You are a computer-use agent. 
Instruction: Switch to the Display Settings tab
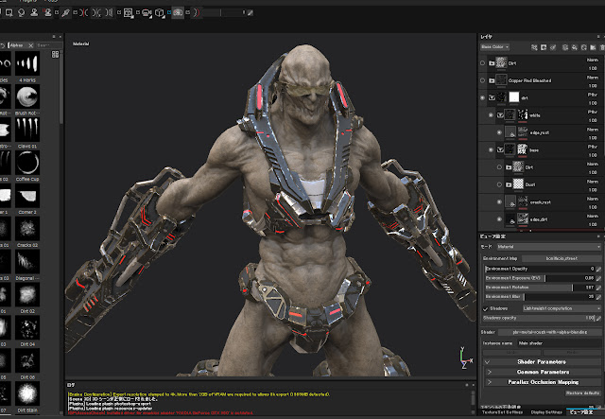pos(546,412)
